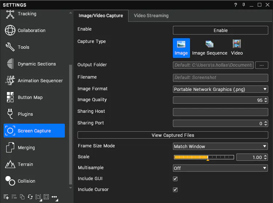Open the Merging settings section
Image resolution: width=273 pixels, height=203 pixels.
click(x=34, y=147)
